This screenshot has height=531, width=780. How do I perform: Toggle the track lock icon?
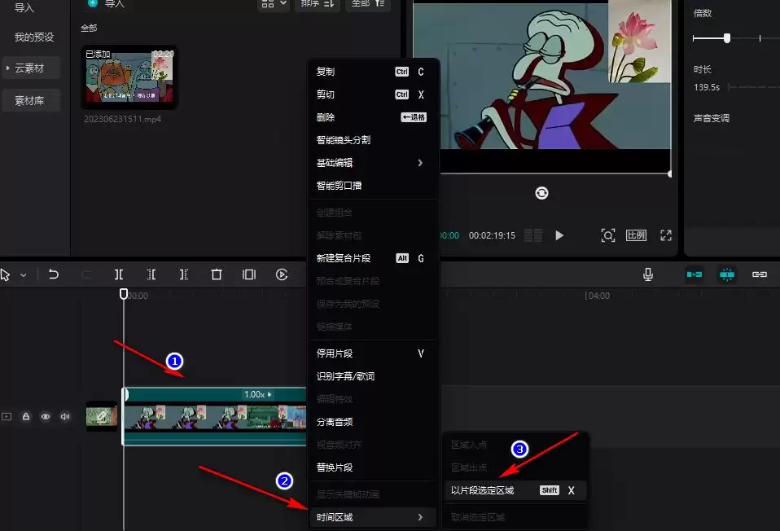(x=25, y=416)
